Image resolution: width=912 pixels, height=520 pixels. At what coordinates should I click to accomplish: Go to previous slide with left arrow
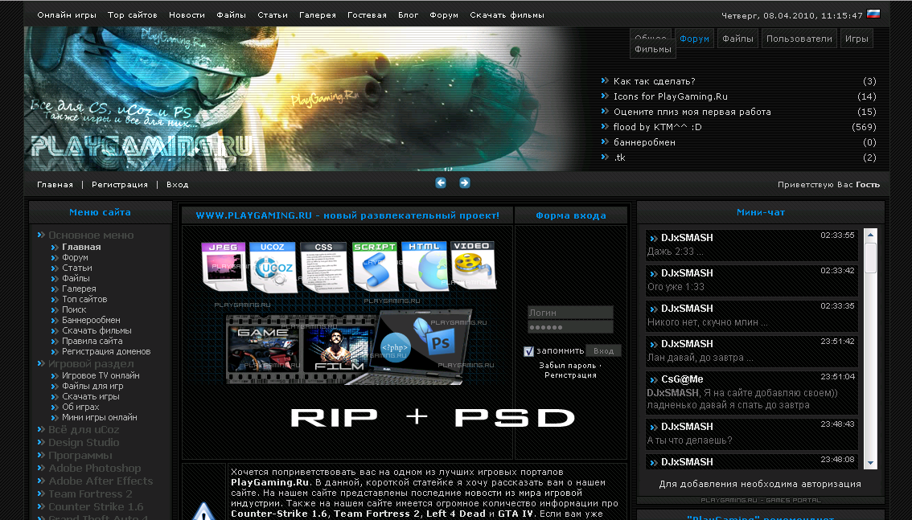pos(441,183)
